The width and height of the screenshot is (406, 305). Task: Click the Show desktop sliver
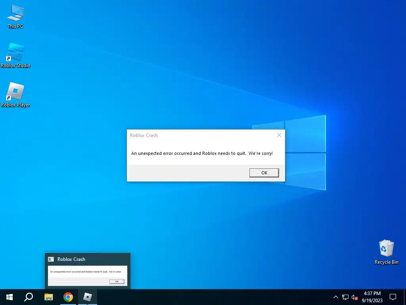405,297
